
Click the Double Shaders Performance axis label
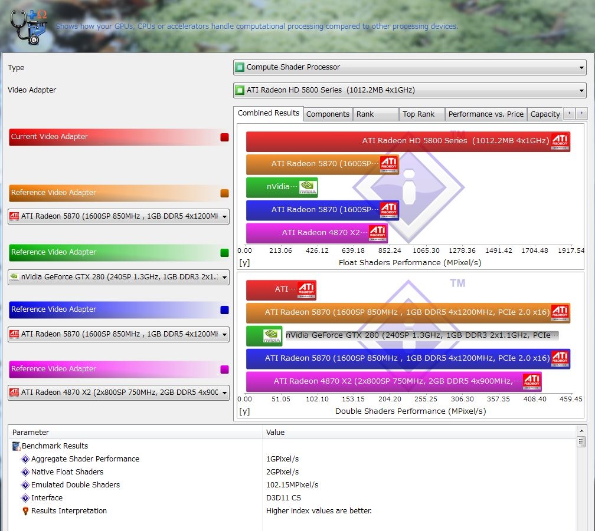pos(411,411)
